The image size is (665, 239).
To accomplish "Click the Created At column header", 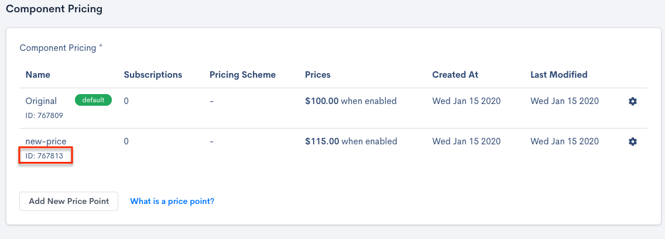I will coord(455,75).
